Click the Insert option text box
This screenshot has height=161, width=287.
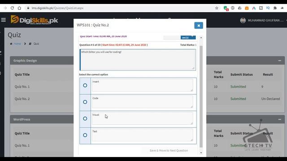point(143,85)
